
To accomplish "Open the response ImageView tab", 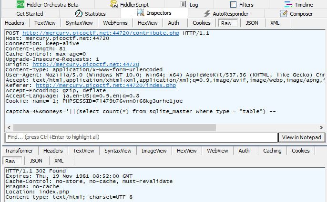I will 154,151.
